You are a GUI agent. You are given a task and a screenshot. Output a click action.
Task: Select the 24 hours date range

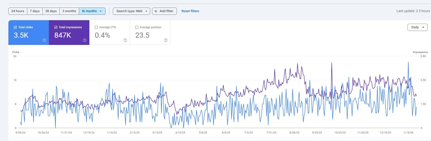click(x=18, y=11)
